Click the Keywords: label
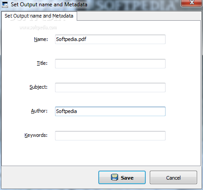203x190 pixels. pyautogui.click(x=36, y=135)
